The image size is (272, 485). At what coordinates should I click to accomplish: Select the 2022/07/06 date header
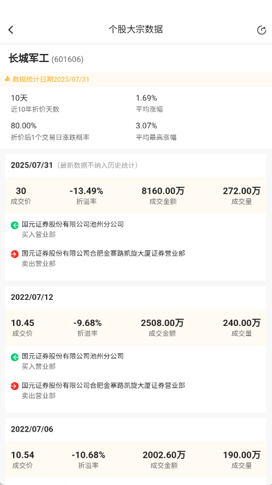pyautogui.click(x=32, y=429)
